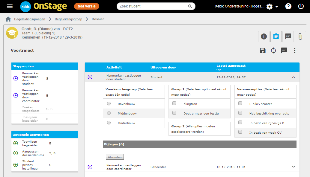Viewport: 310px width, 177px height.
Task: Click the date 13-12-2018, 11:01
Action: coord(231,167)
